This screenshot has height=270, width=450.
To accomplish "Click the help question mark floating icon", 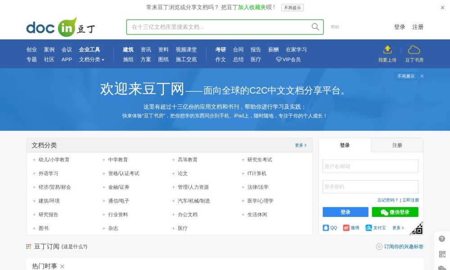I will (442, 238).
